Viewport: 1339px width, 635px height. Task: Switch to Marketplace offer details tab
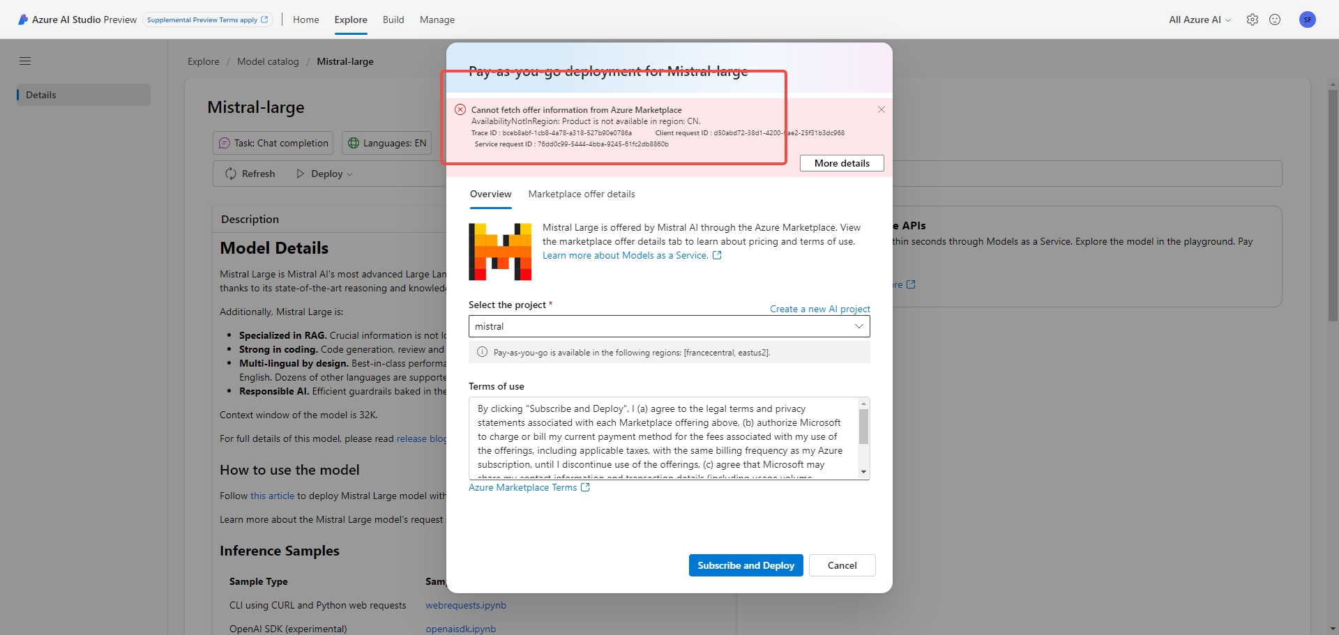tap(582, 194)
